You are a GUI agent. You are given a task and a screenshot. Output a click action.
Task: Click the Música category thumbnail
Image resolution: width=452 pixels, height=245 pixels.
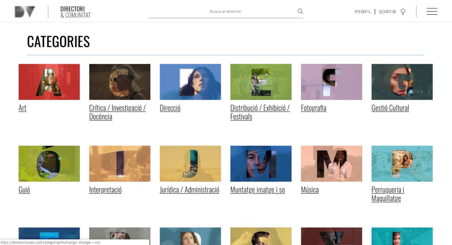pyautogui.click(x=331, y=164)
